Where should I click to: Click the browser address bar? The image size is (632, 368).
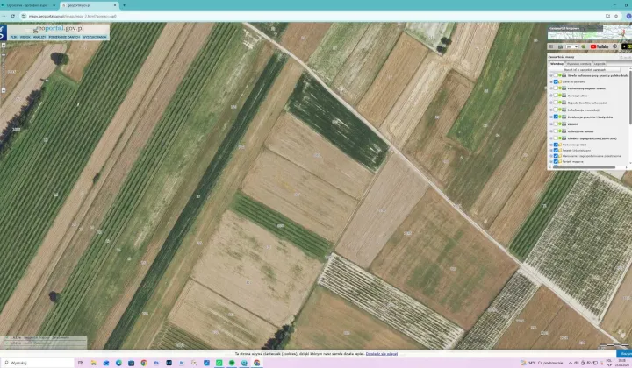point(314,16)
